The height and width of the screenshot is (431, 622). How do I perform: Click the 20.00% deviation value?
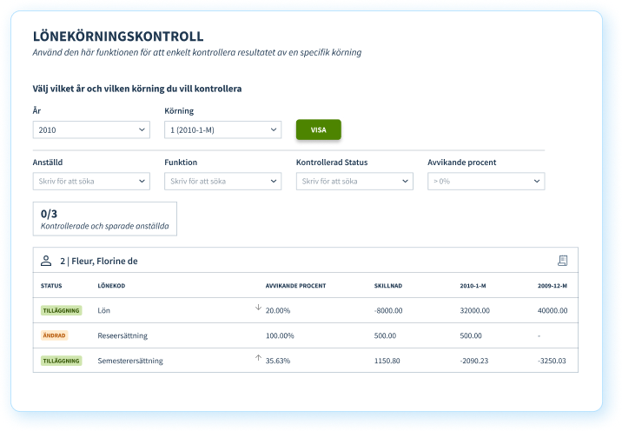point(278,310)
